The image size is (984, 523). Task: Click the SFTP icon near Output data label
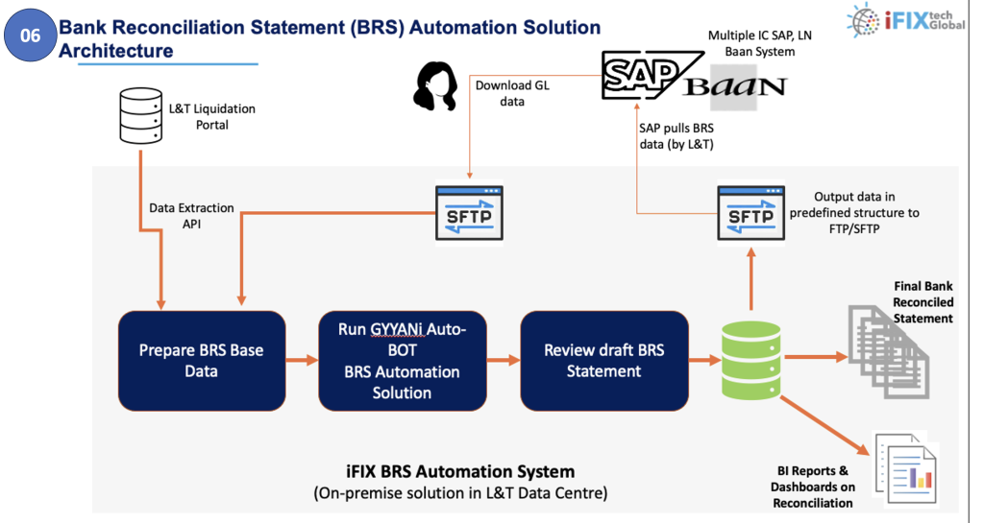751,213
